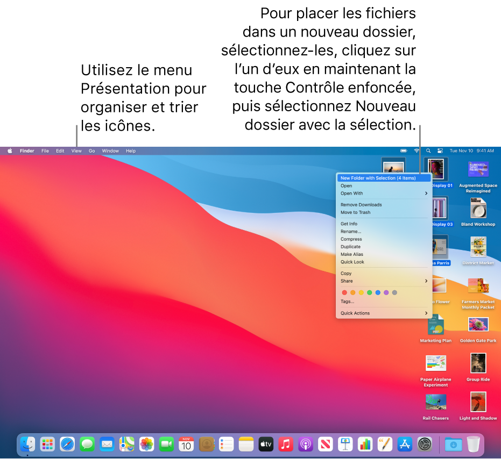Select Farmers Market Monthly Packet file

(478, 293)
